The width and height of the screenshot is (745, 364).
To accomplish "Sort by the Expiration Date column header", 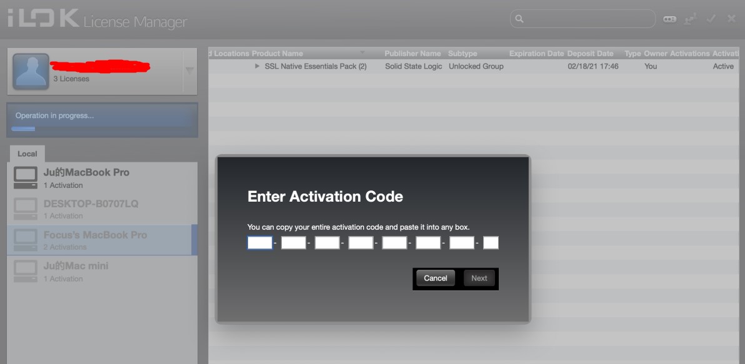I will pyautogui.click(x=536, y=54).
